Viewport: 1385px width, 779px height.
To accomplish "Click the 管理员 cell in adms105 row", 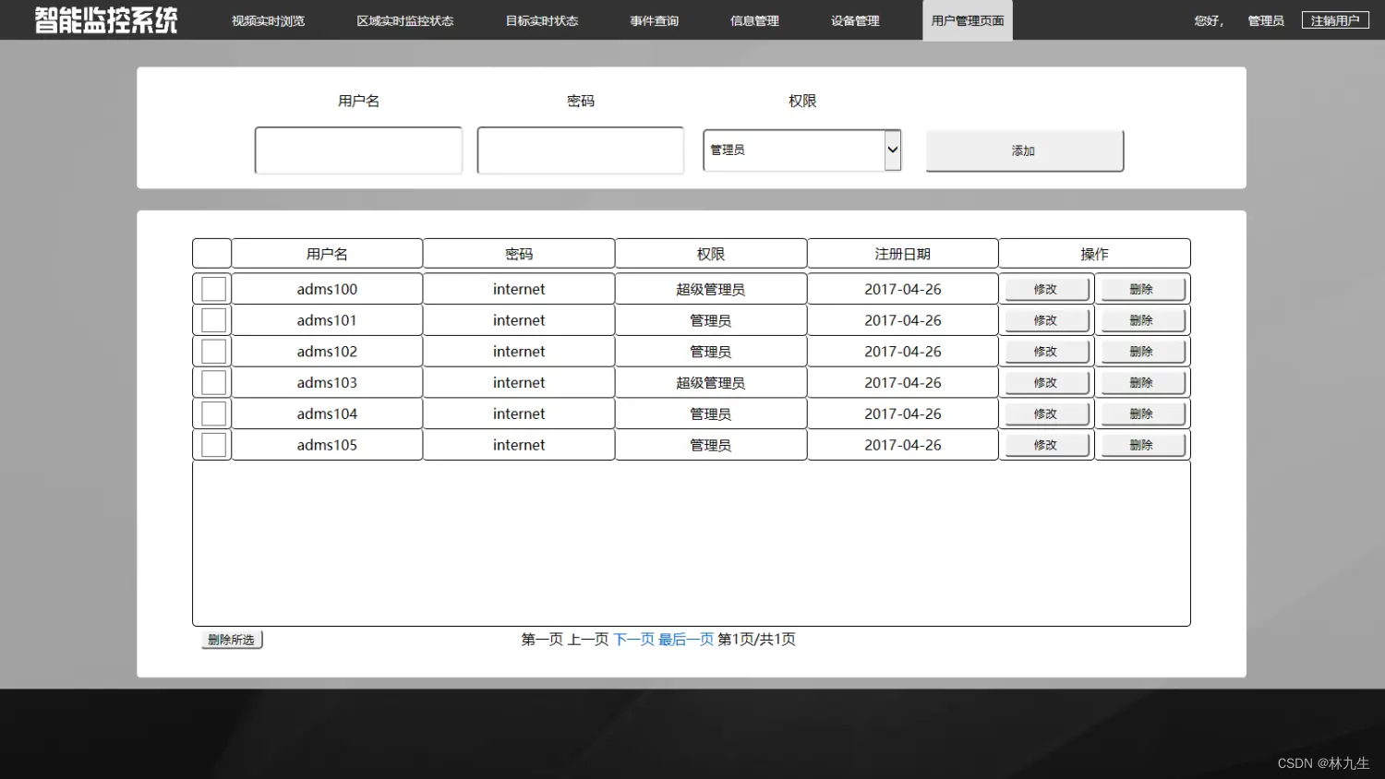I will [x=711, y=445].
